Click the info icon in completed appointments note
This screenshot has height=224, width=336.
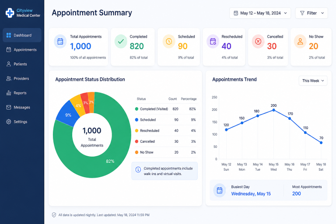coord(138,170)
